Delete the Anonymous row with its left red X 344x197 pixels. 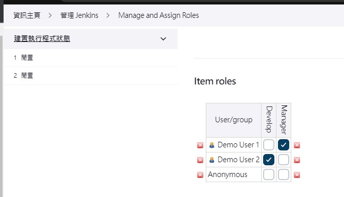(200, 175)
